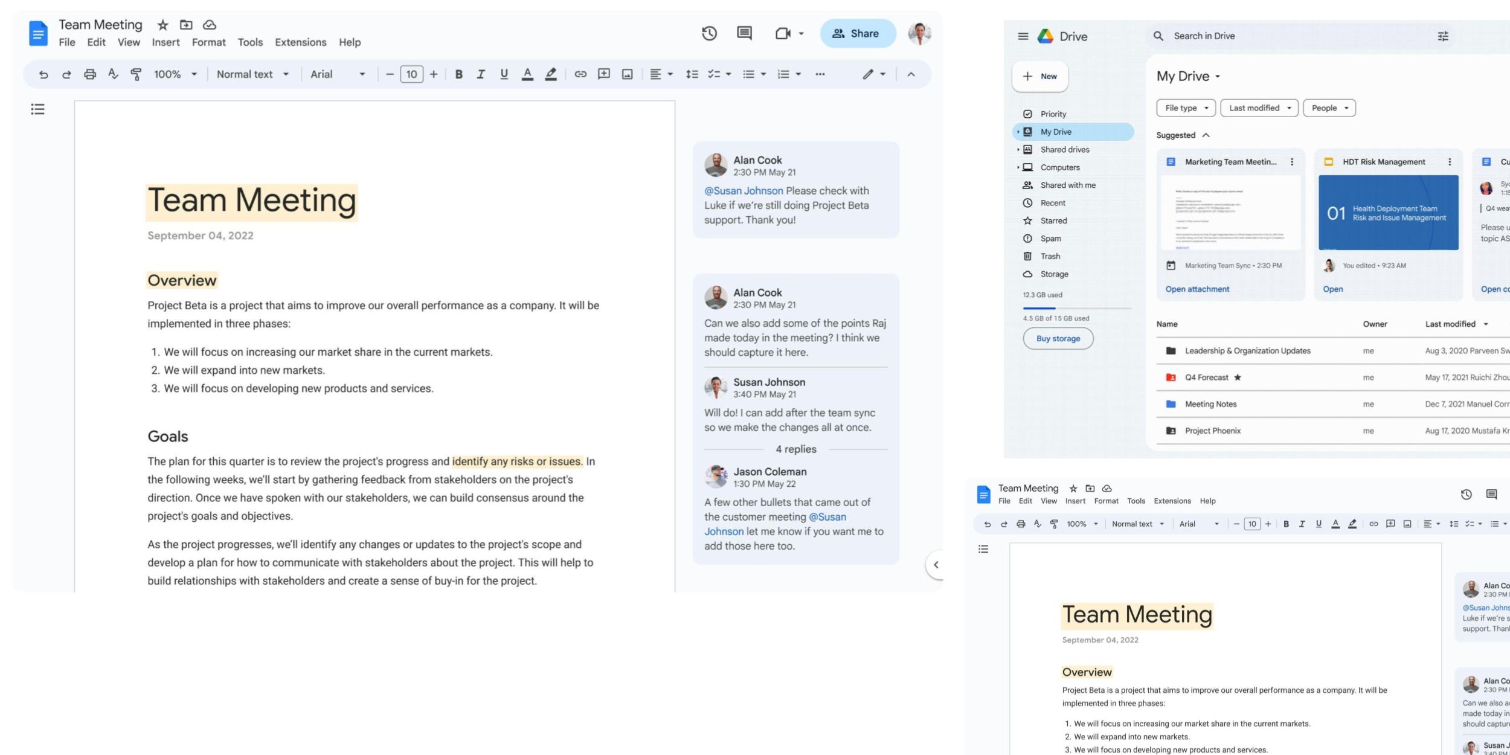Click the Italic formatting icon
The image size is (1510, 755).
click(x=480, y=74)
